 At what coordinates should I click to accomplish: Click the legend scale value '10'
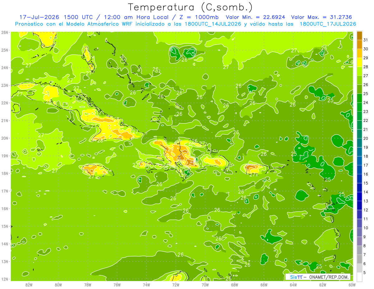(366, 228)
